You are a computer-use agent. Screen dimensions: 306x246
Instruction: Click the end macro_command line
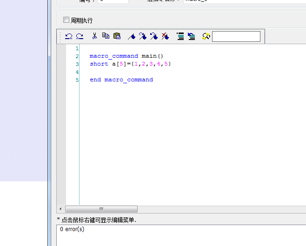click(121, 80)
